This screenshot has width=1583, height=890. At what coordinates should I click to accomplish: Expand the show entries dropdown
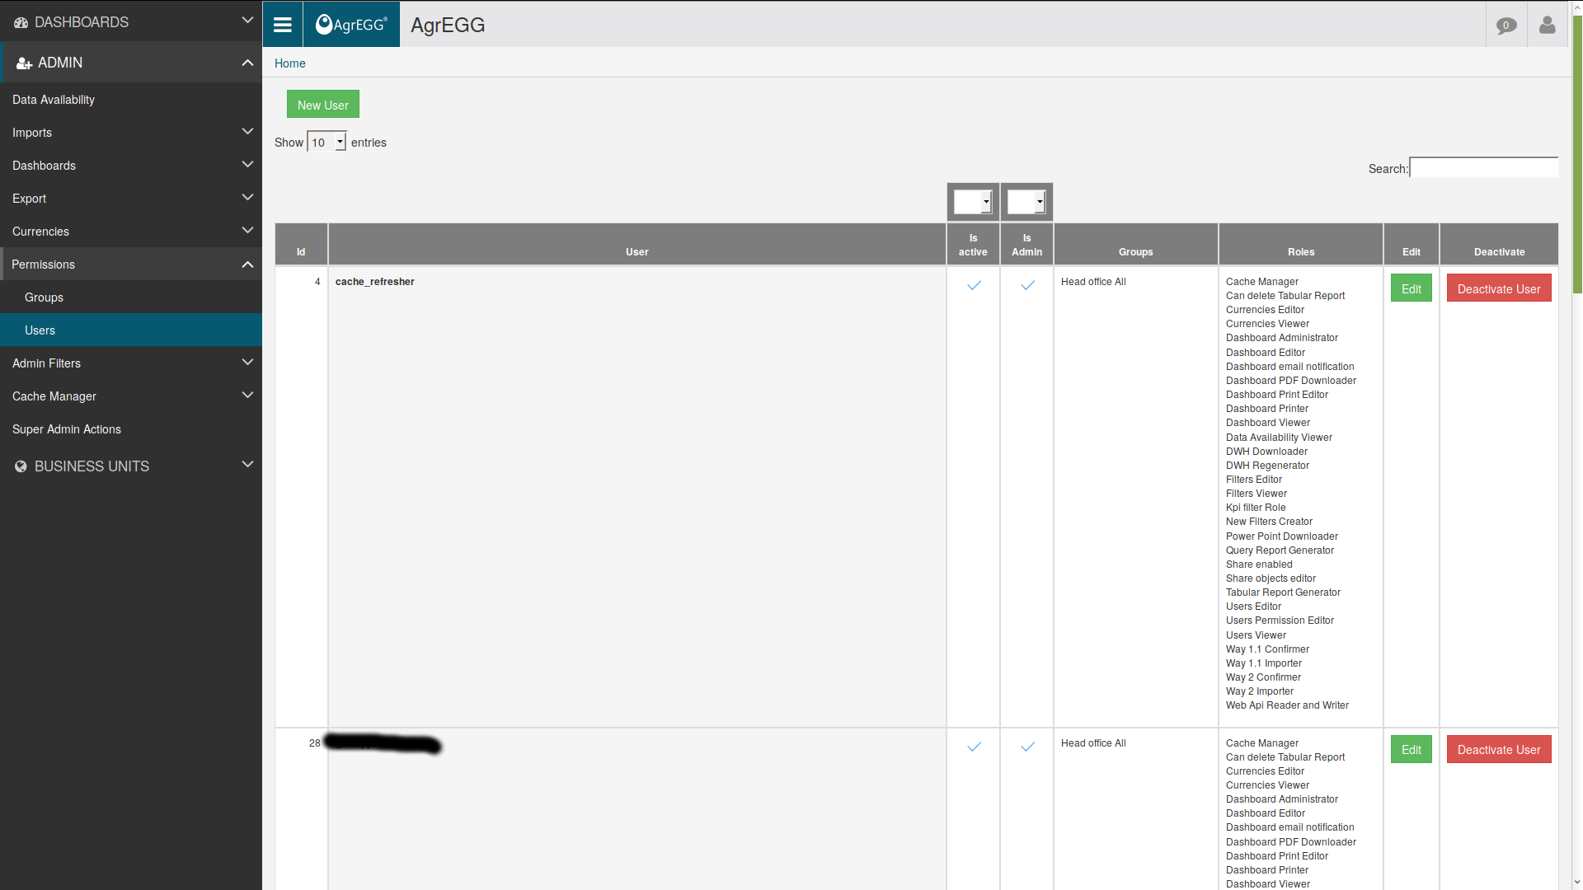(x=326, y=141)
